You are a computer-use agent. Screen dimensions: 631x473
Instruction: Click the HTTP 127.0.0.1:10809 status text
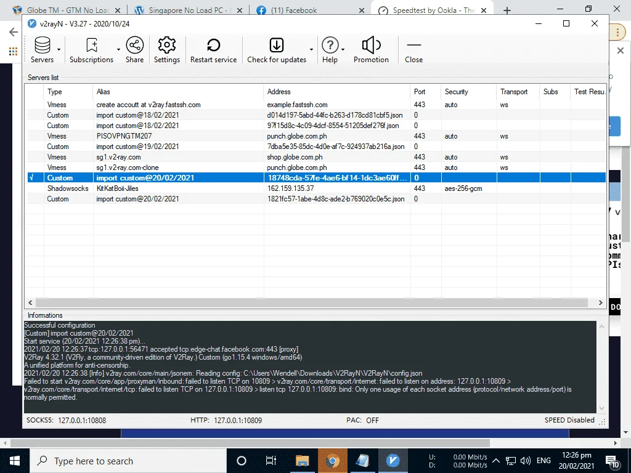[x=226, y=420]
